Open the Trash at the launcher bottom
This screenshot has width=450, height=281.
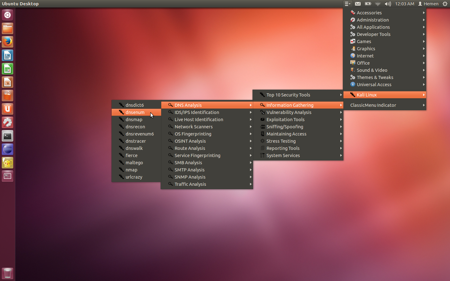click(7, 273)
